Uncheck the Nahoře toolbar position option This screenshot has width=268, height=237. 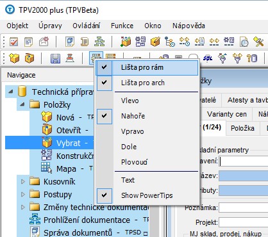pyautogui.click(x=147, y=116)
